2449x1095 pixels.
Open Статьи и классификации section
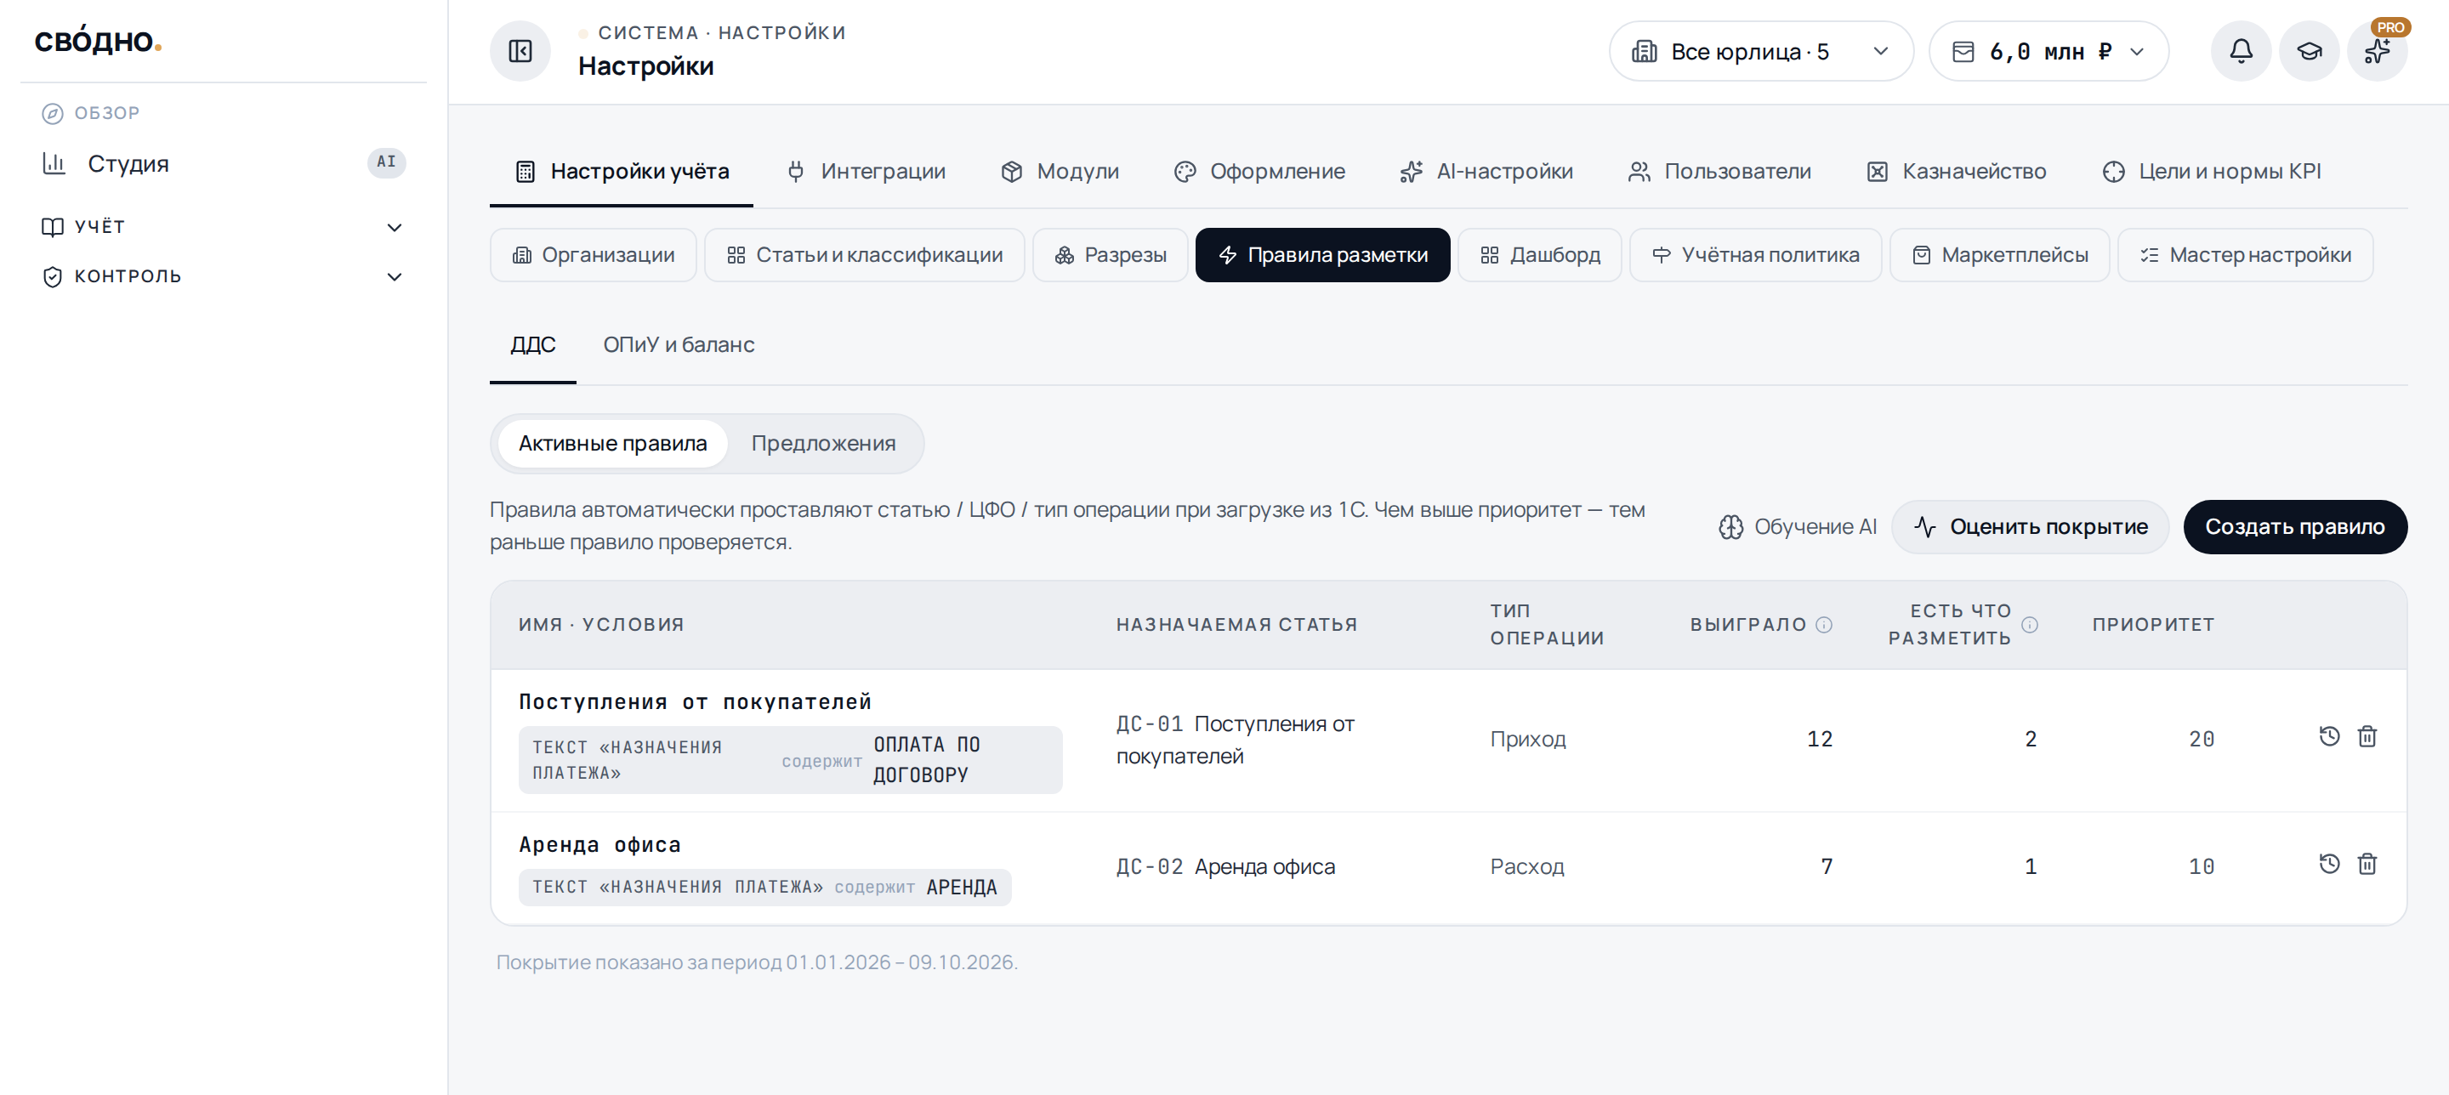tap(864, 255)
